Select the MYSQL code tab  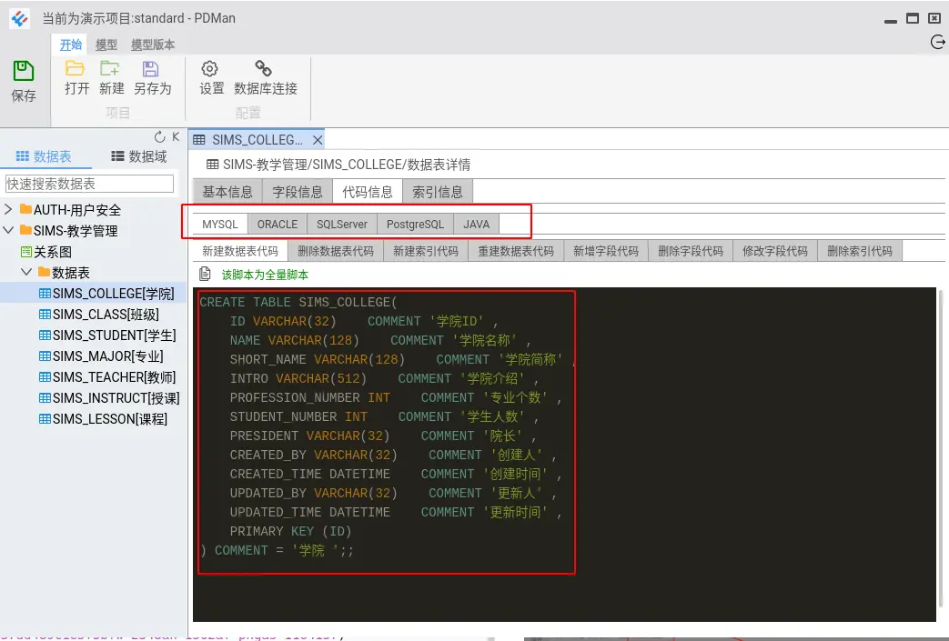click(x=220, y=225)
